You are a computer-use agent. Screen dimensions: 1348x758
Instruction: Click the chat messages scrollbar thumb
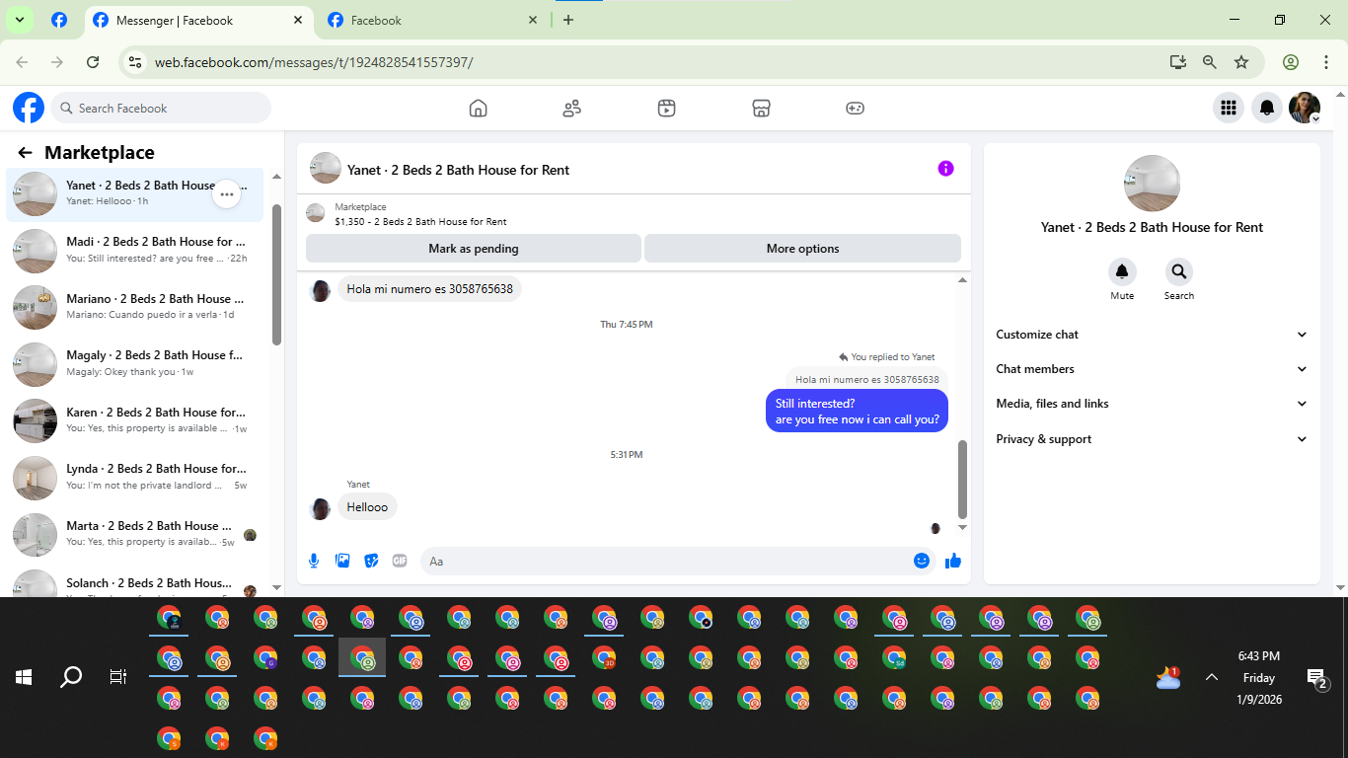963,479
